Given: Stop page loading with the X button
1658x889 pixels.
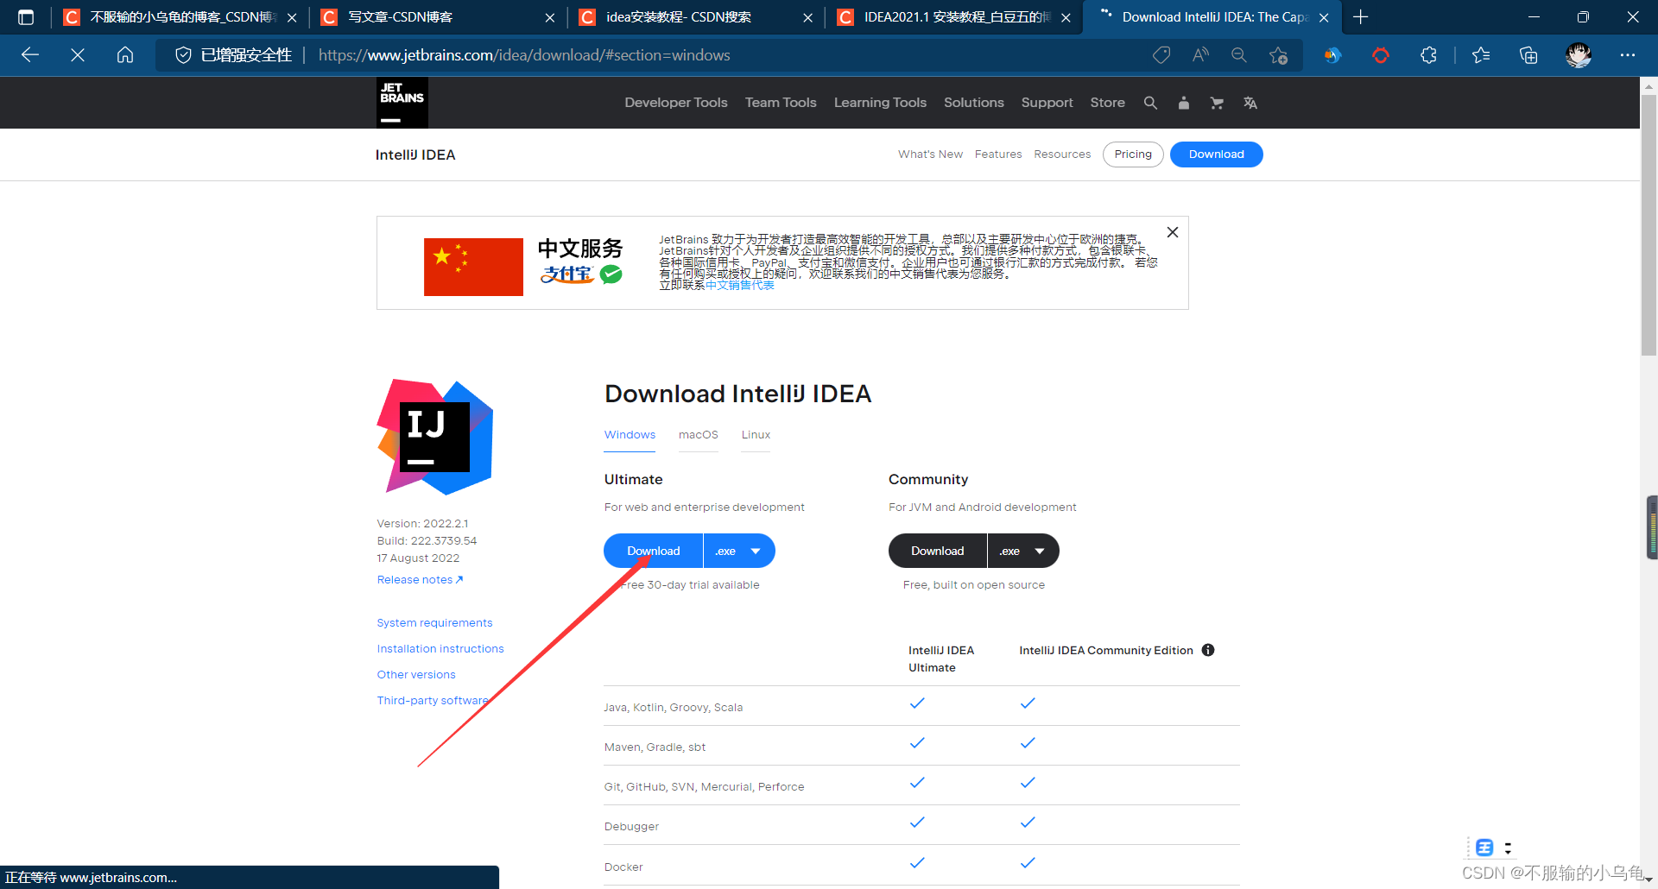Looking at the screenshot, I should click(x=78, y=55).
